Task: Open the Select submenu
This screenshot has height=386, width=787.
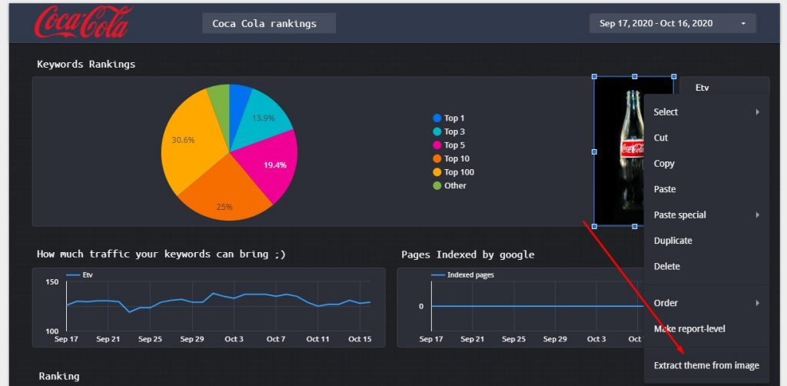Action: point(706,112)
